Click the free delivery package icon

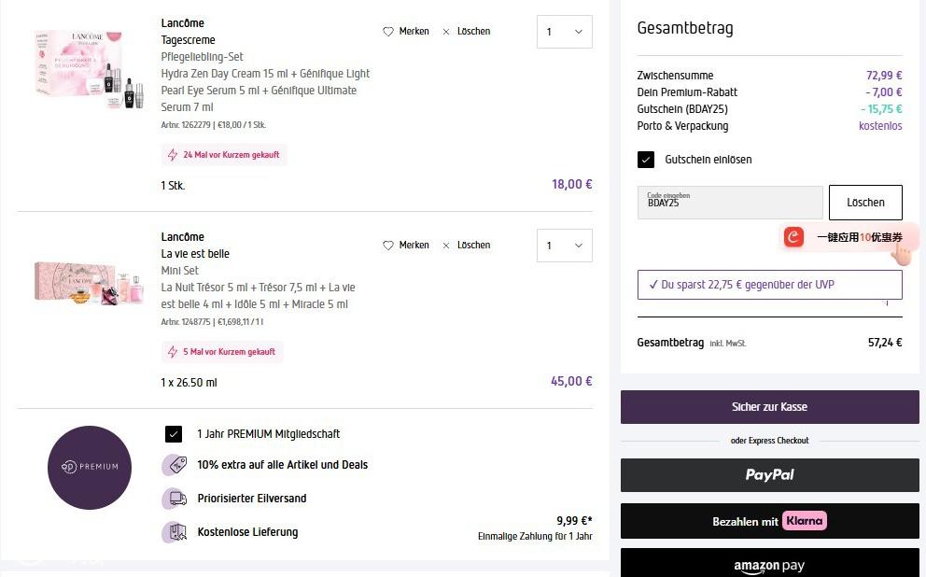tap(175, 532)
